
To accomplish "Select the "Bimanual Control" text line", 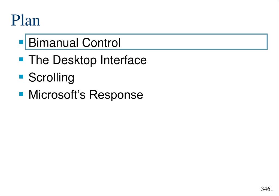I will (75, 42).
